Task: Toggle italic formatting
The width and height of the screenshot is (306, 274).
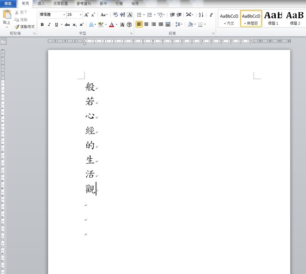Action: (49, 25)
